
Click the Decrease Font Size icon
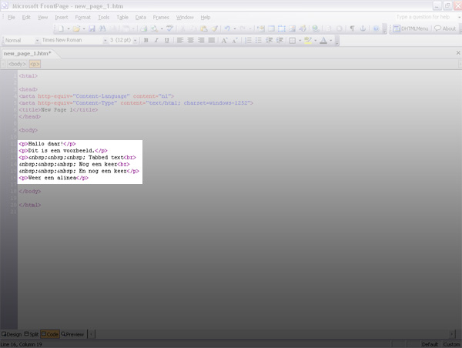(x=235, y=40)
